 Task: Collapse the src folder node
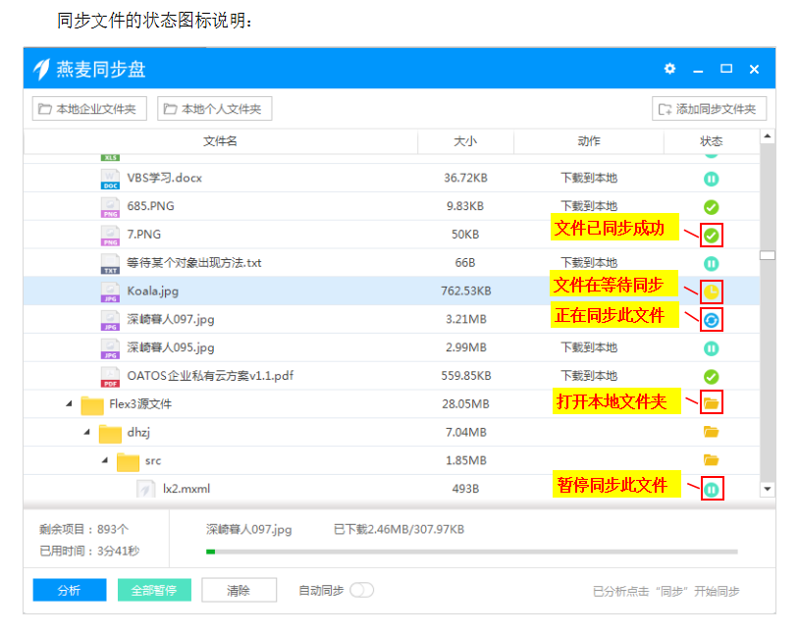104,461
